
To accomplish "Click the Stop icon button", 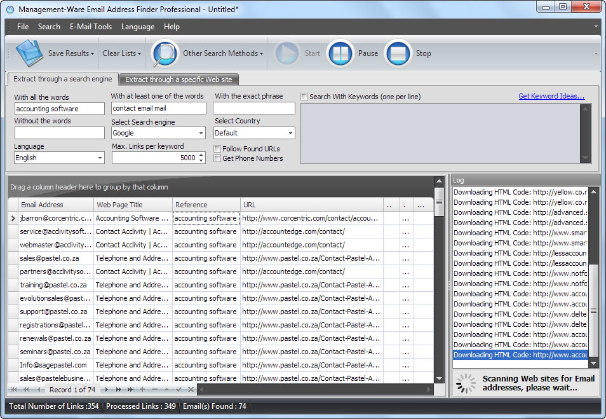I will tap(398, 53).
